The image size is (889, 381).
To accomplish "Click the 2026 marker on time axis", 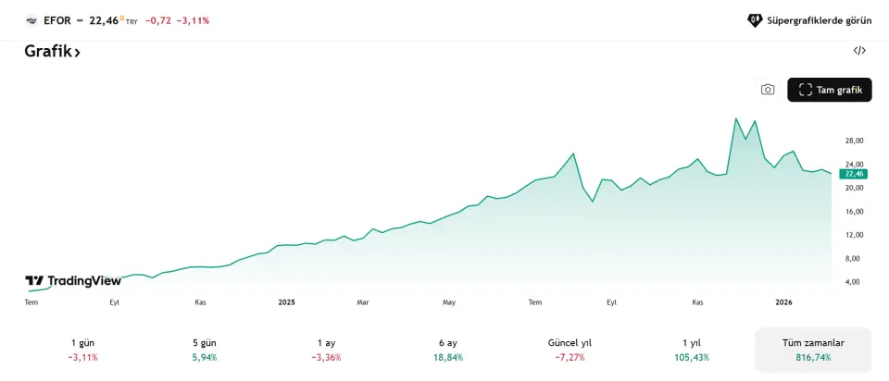I will pyautogui.click(x=783, y=301).
